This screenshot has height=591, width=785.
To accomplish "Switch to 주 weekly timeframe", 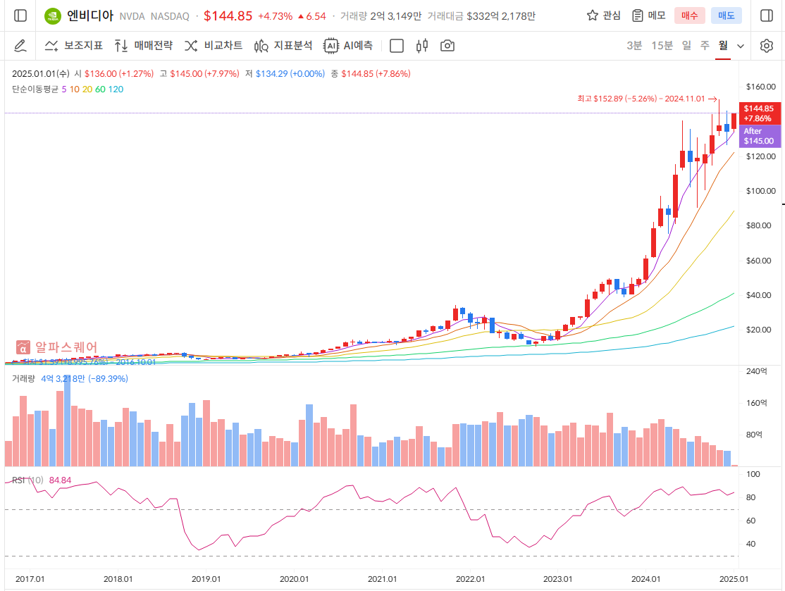I will 705,46.
